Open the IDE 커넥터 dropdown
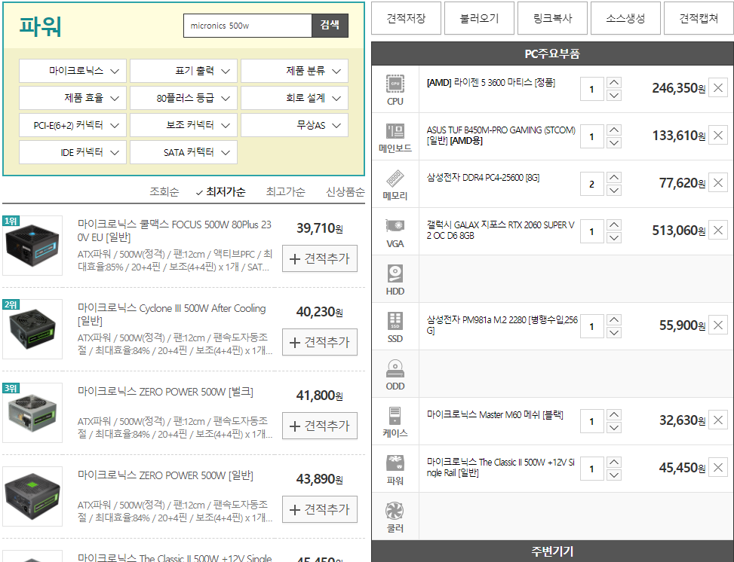The image size is (734, 562). (x=72, y=152)
